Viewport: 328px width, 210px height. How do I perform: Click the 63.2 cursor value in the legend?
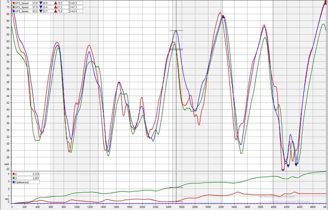[x=35, y=11]
